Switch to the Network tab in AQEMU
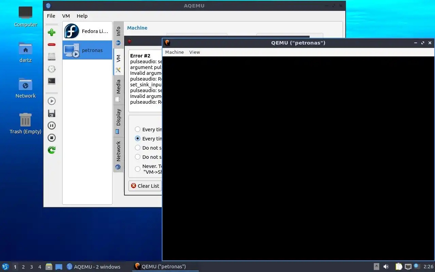Image resolution: width=435 pixels, height=272 pixels. (x=118, y=155)
